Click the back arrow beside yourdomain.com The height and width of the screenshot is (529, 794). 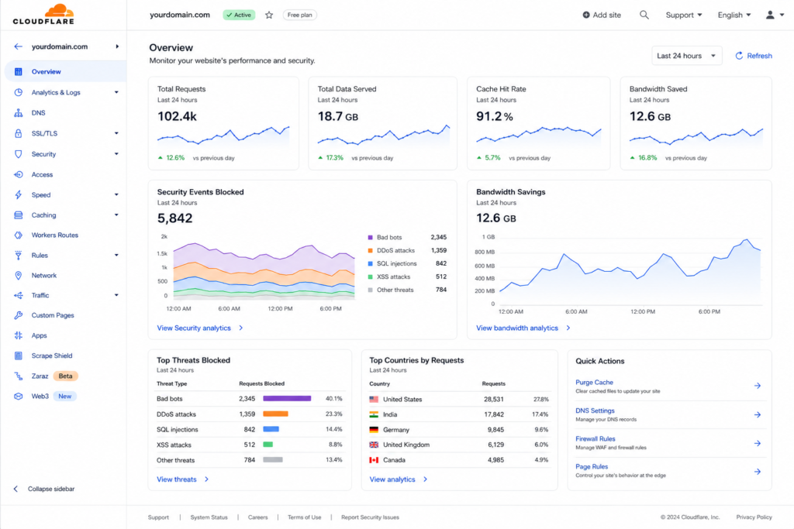click(19, 46)
